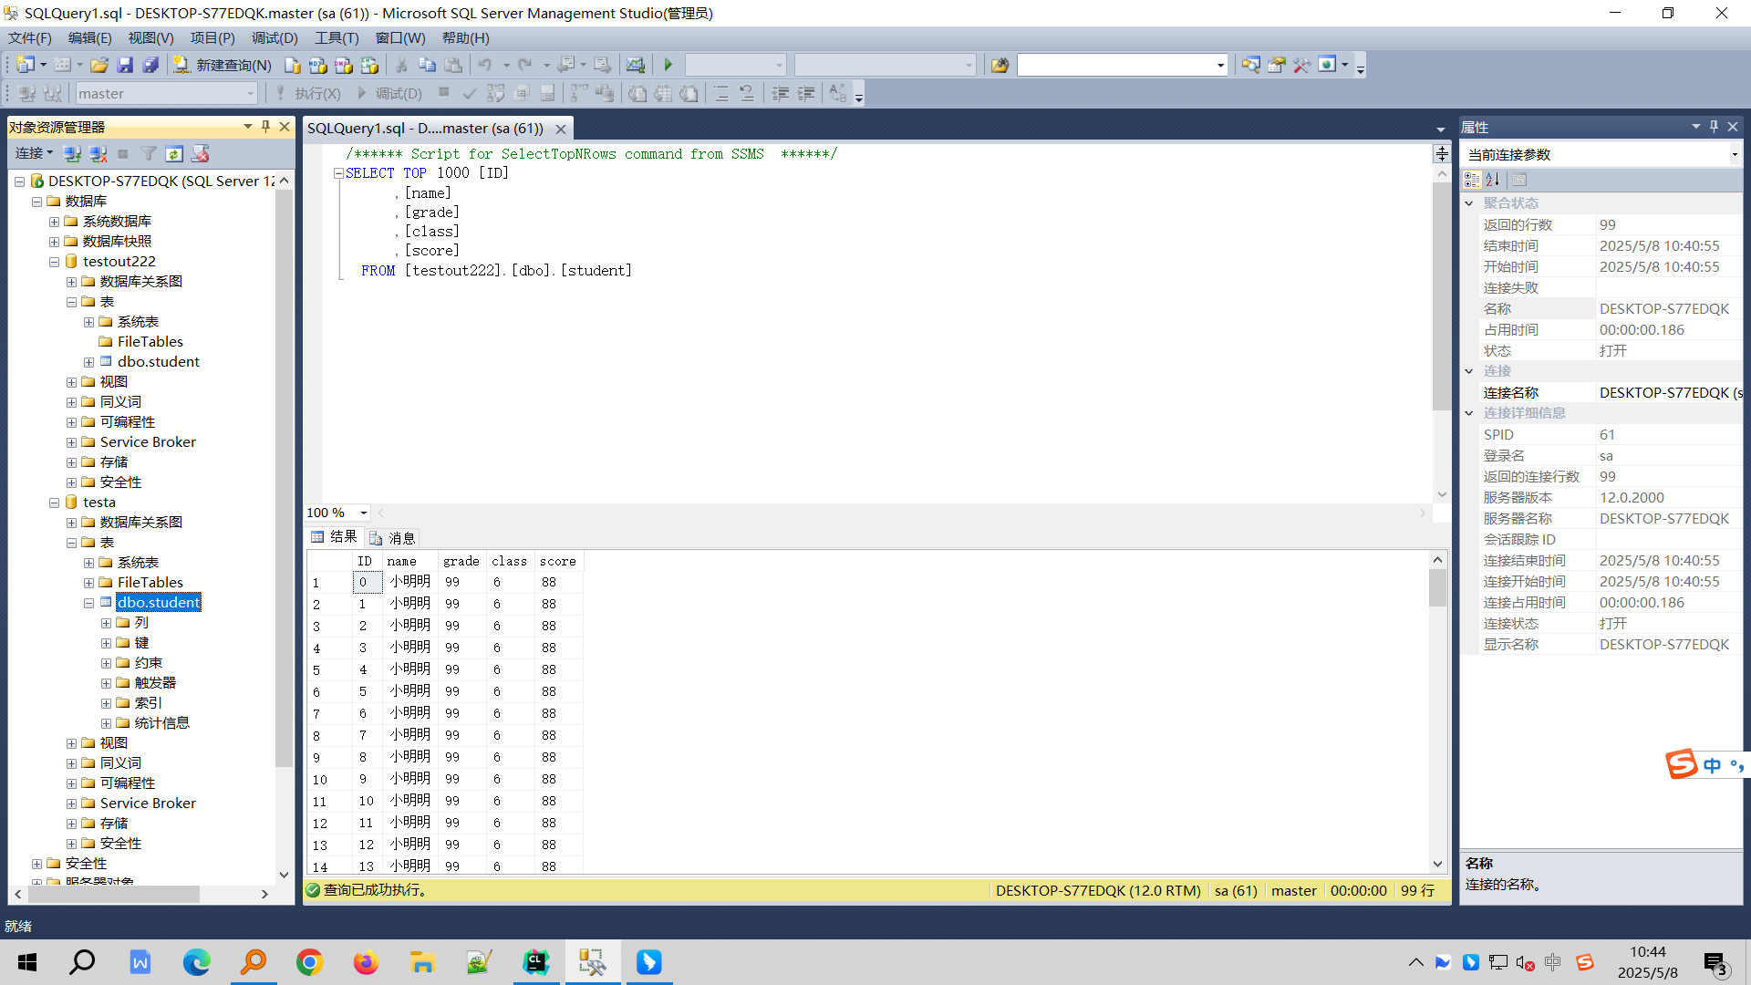Screen dimensions: 1751x985
Task: Select the alphabetical sort icon in Properties panel
Action: (1493, 180)
